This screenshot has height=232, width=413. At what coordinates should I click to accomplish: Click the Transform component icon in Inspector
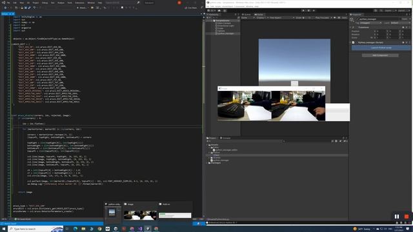point(354,27)
